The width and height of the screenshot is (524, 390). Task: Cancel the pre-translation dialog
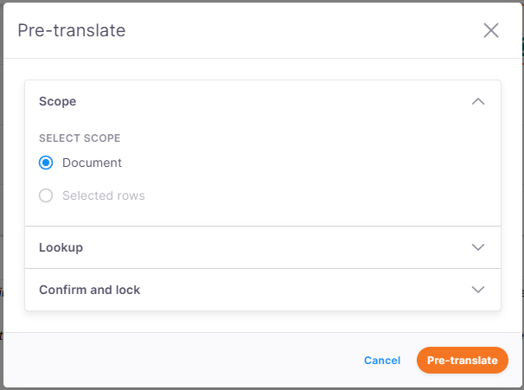382,361
